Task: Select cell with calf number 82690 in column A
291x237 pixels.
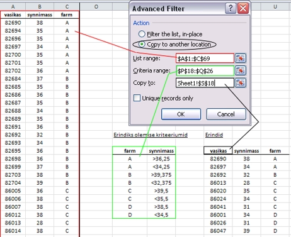Action: pyautogui.click(x=13, y=23)
